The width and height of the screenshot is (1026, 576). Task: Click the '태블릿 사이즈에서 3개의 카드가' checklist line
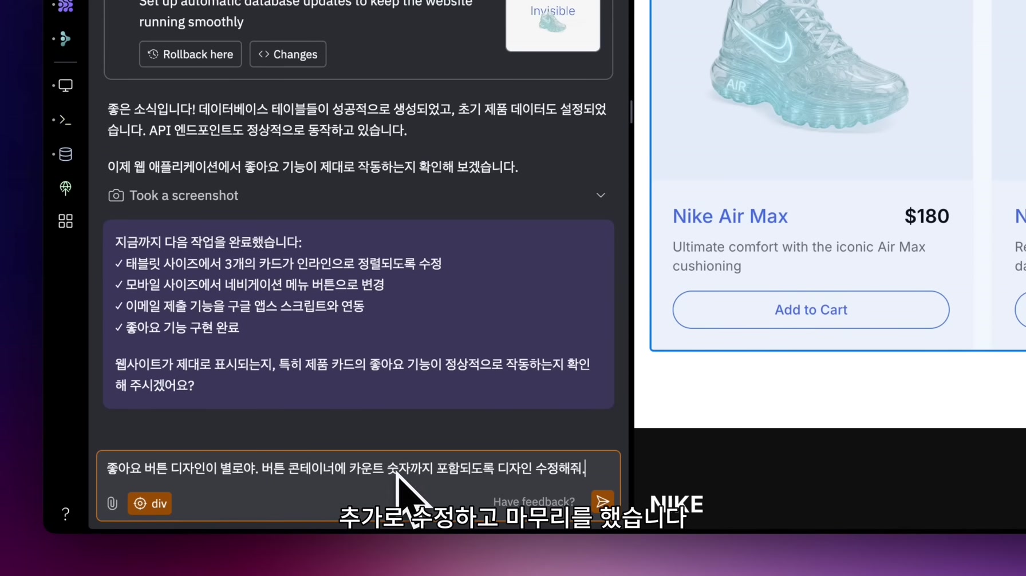click(x=278, y=264)
